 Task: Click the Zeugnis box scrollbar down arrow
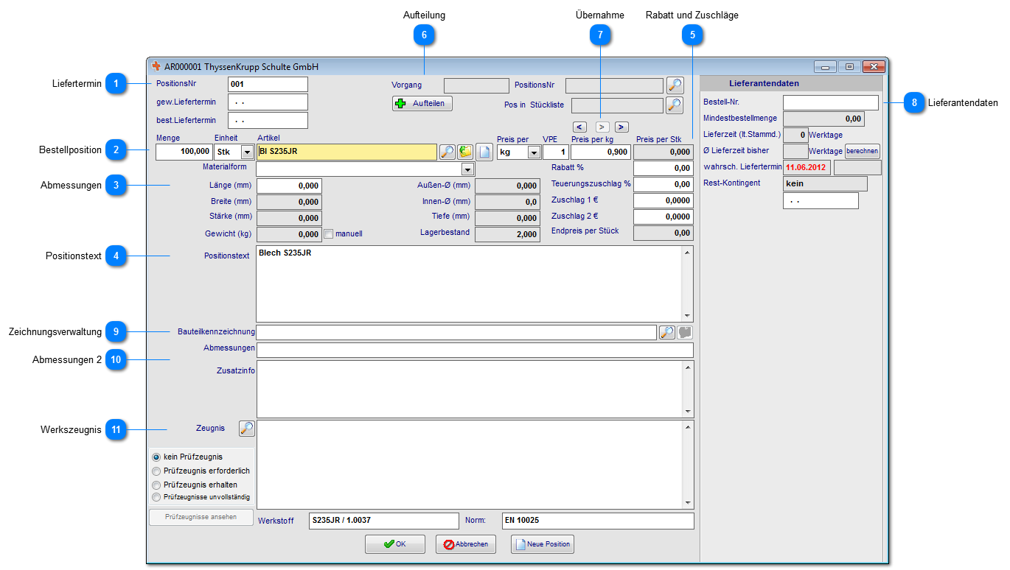(688, 503)
